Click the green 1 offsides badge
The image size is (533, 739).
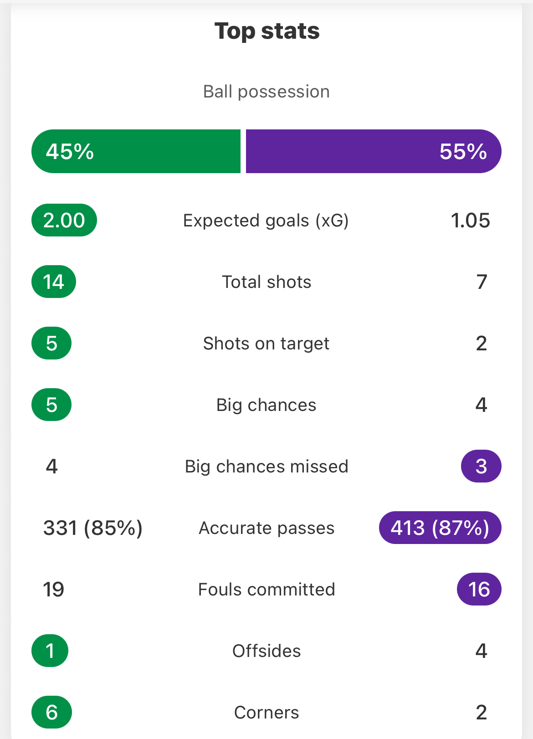click(50, 651)
